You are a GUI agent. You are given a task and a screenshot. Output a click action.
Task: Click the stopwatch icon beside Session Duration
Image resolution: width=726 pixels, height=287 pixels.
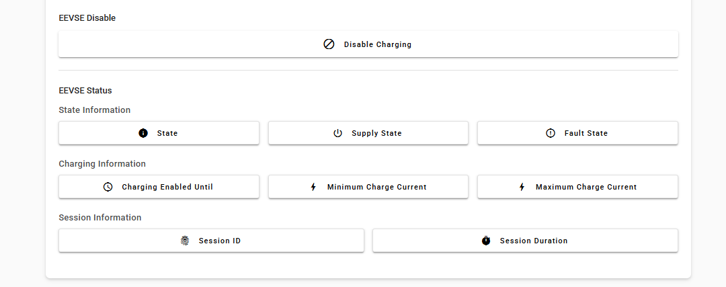click(486, 241)
